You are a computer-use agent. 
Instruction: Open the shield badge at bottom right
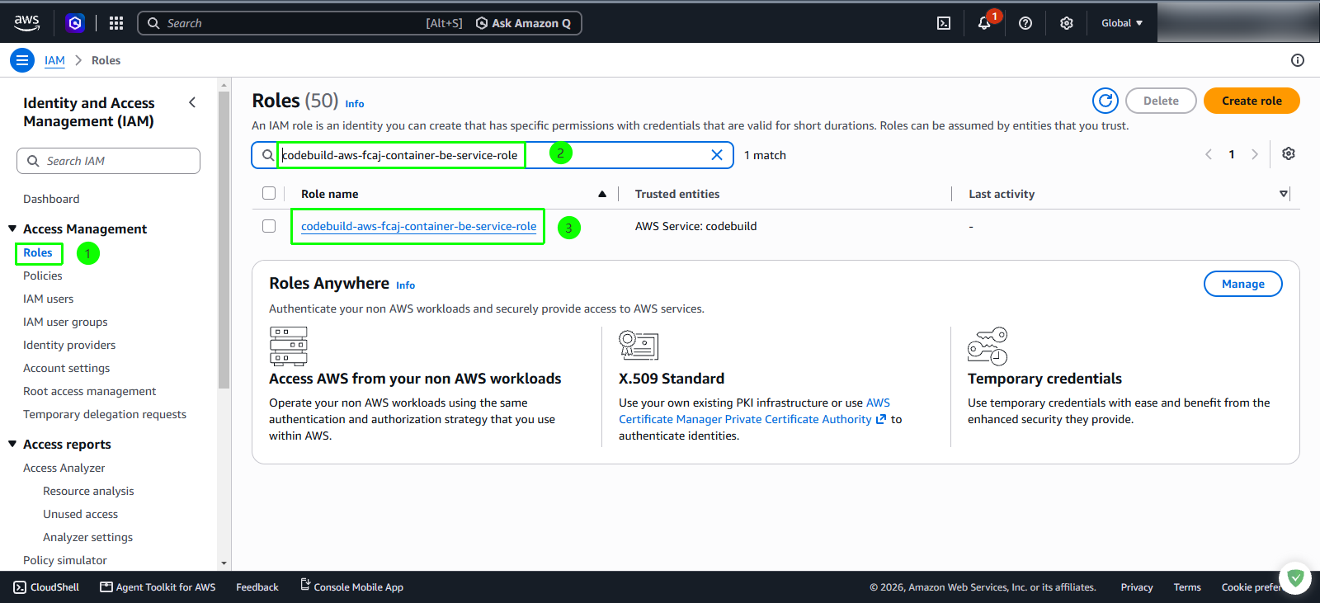tap(1295, 578)
